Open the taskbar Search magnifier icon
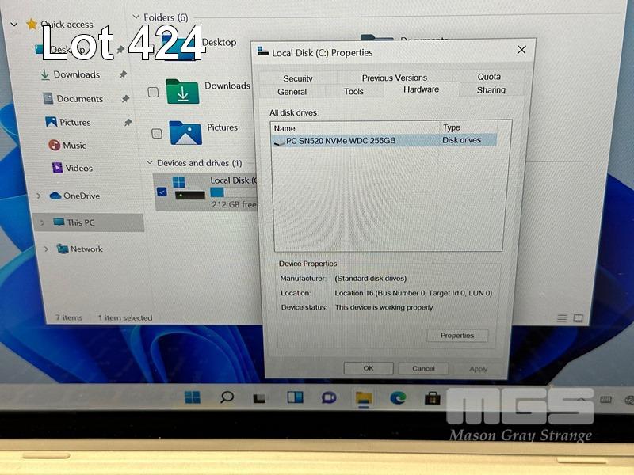The image size is (634, 475). click(x=227, y=397)
